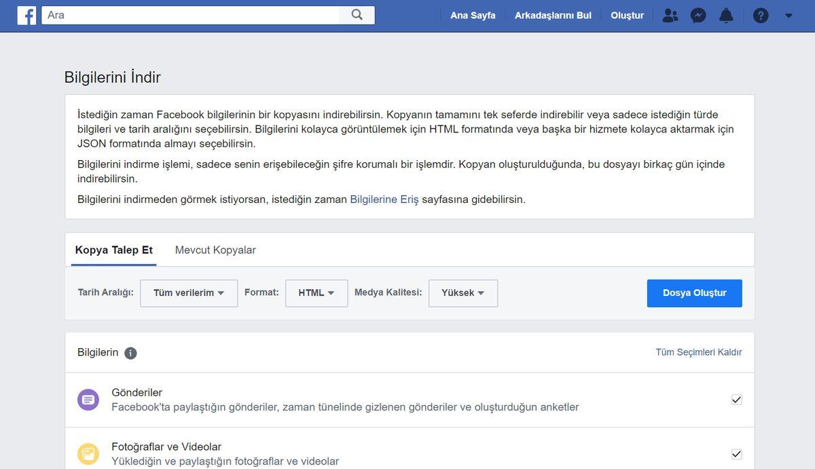Open the friend requests icon

[670, 15]
